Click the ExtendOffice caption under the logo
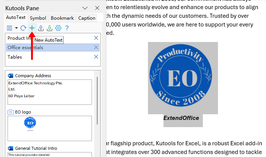 pyautogui.click(x=181, y=118)
